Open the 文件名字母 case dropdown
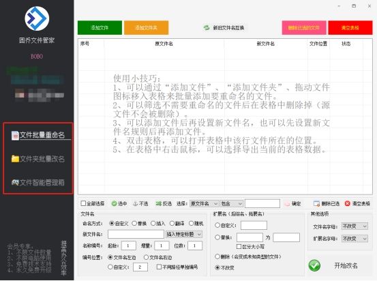Screen dimensions: 377x281 [x=355, y=226]
